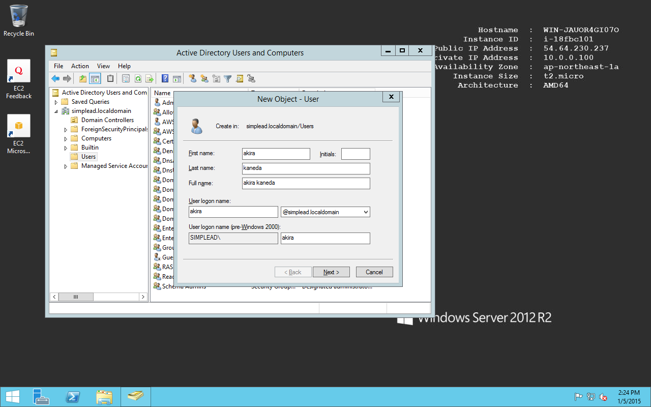The height and width of the screenshot is (407, 651).
Task: Open the UPN suffix @simplead.localdomain dropdown
Action: 365,212
